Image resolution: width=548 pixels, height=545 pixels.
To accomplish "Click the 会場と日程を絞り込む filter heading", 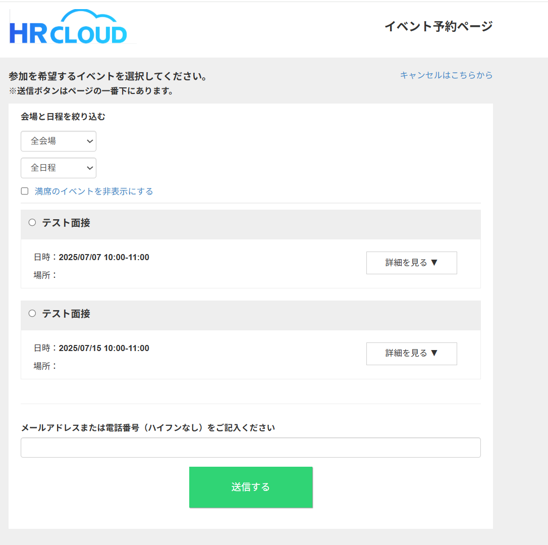I will pyautogui.click(x=63, y=117).
